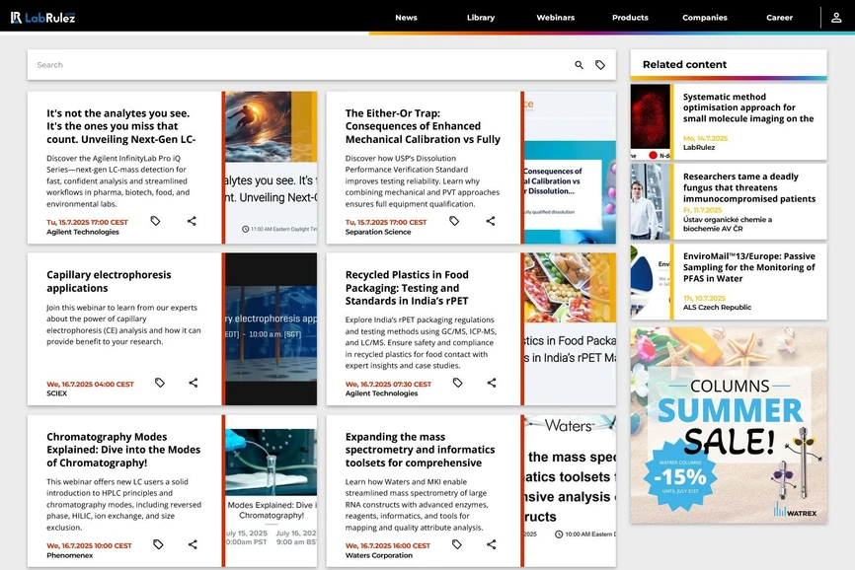The height and width of the screenshot is (570, 855).
Task: Tag icon on The Either-Or Trap card
Action: coord(454,221)
